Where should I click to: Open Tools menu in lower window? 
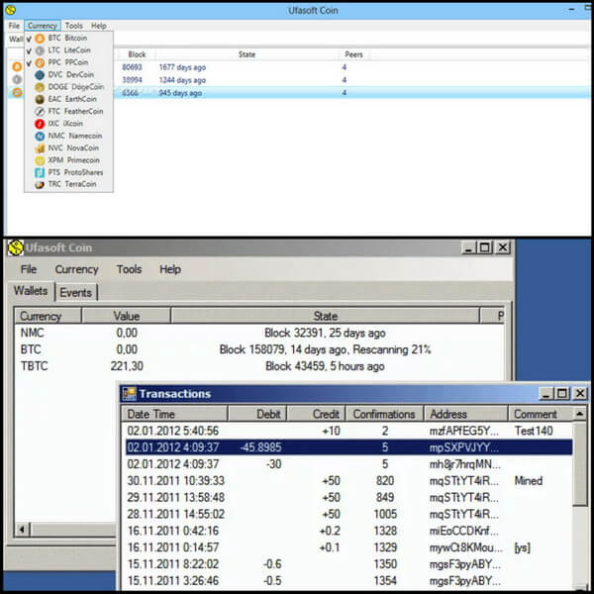click(x=129, y=269)
